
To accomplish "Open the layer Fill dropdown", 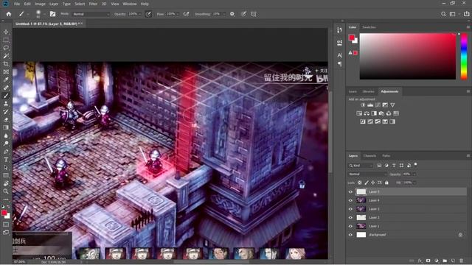I will click(x=414, y=183).
